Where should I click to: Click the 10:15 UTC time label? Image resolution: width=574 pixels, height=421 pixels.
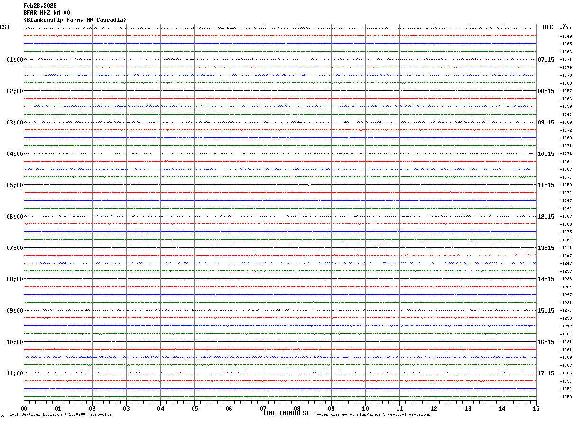[546, 153]
